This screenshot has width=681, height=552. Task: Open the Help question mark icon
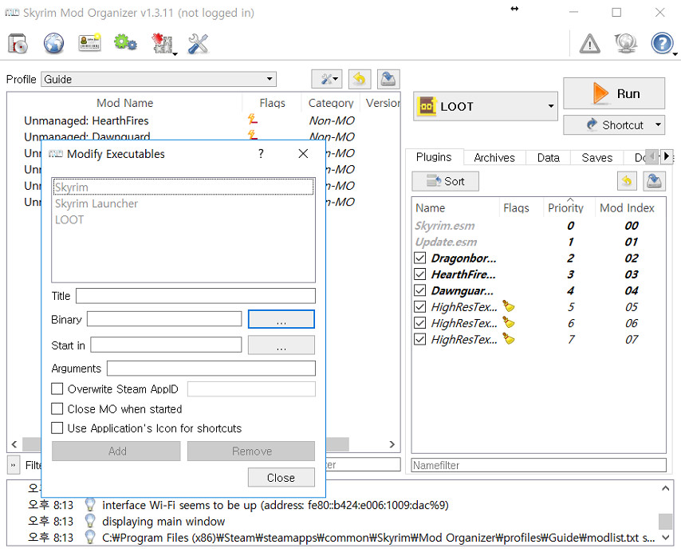661,43
